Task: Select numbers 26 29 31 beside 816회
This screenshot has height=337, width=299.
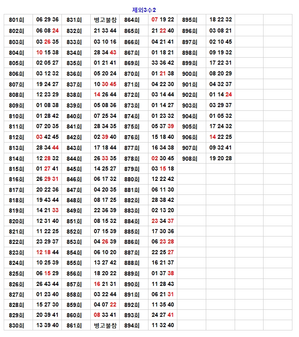Action: (47, 179)
